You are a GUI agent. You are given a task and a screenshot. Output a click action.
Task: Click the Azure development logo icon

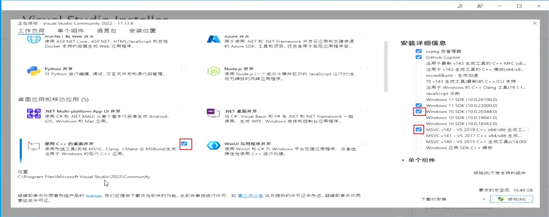tap(213, 39)
